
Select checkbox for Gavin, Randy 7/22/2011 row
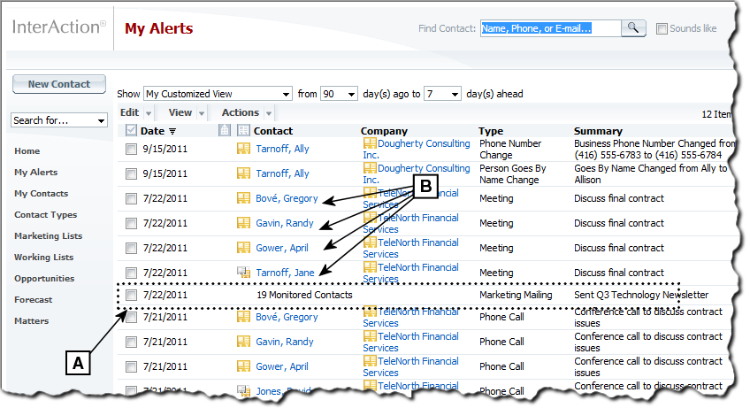[131, 223]
